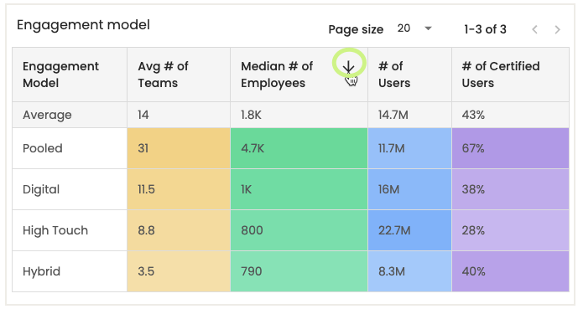Select the Digital row label

pos(41,189)
